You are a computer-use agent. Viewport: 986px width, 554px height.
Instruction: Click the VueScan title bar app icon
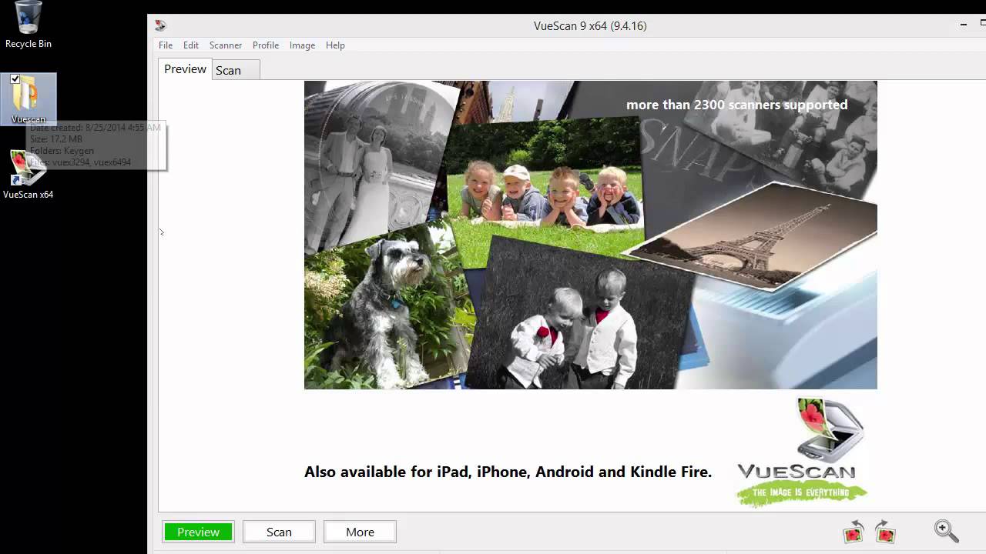(160, 25)
